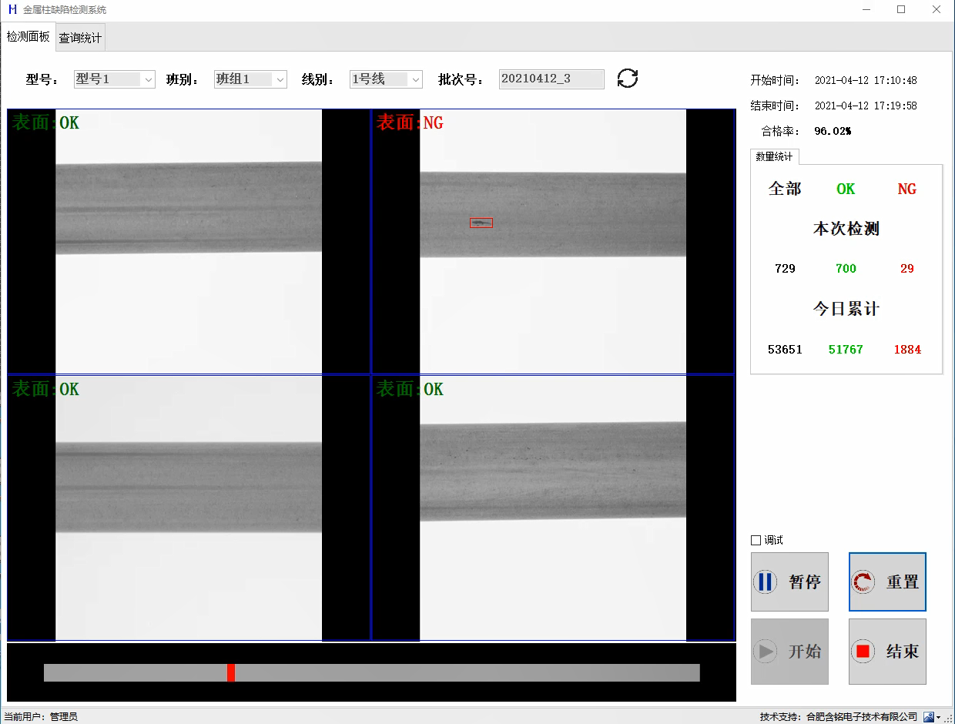This screenshot has width=955, height=724.
Task: Click the status bar image icon
Action: [x=929, y=717]
